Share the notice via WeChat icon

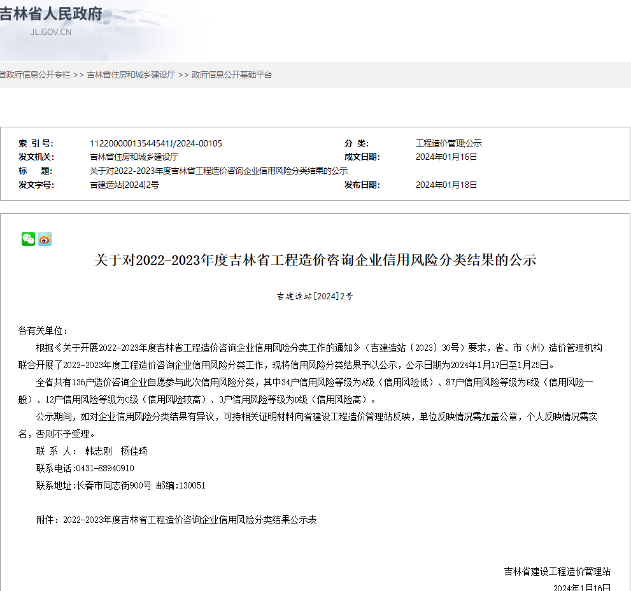tap(28, 239)
